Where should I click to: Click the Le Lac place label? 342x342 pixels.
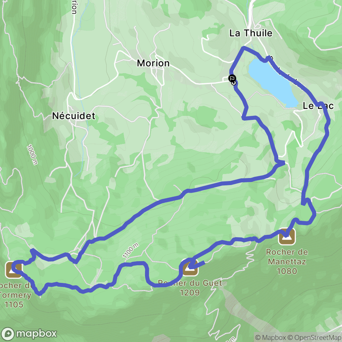pos(318,106)
